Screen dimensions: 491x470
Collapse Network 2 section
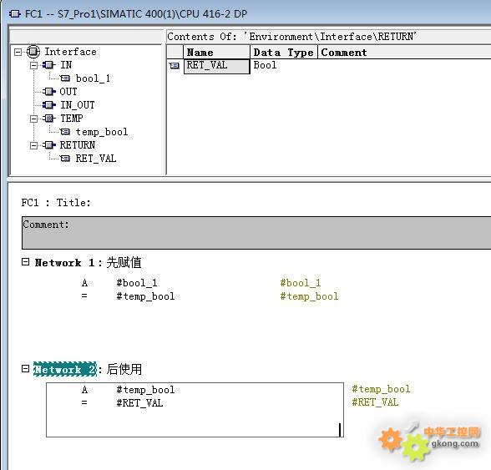click(x=25, y=368)
